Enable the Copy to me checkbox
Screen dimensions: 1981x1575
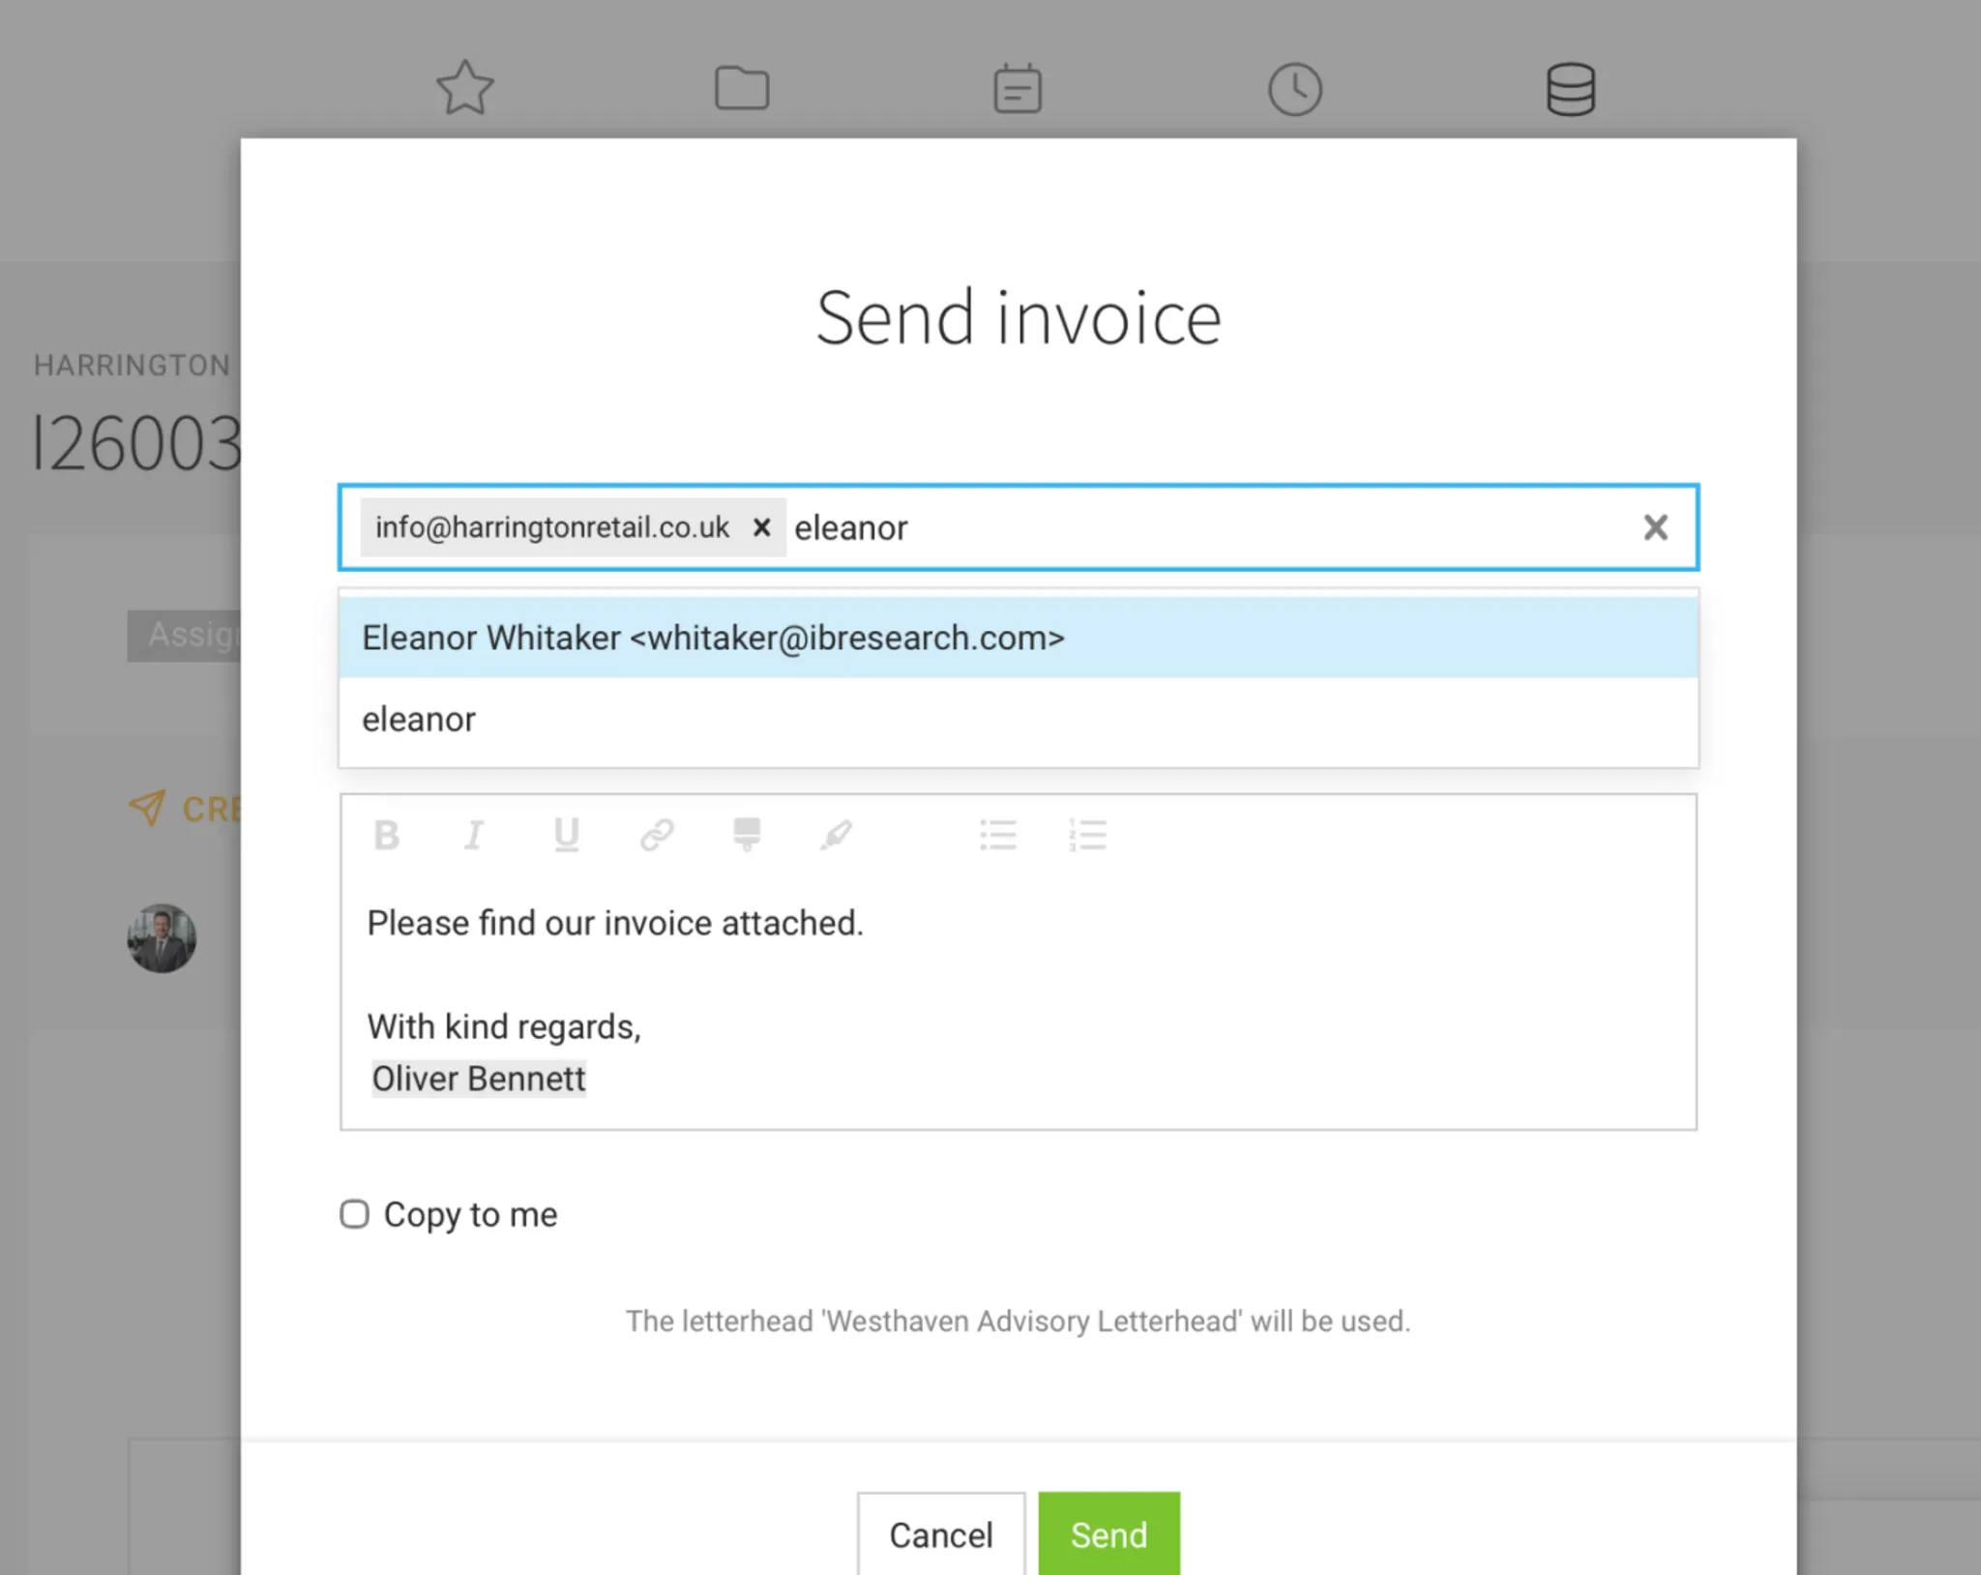[x=354, y=1213]
